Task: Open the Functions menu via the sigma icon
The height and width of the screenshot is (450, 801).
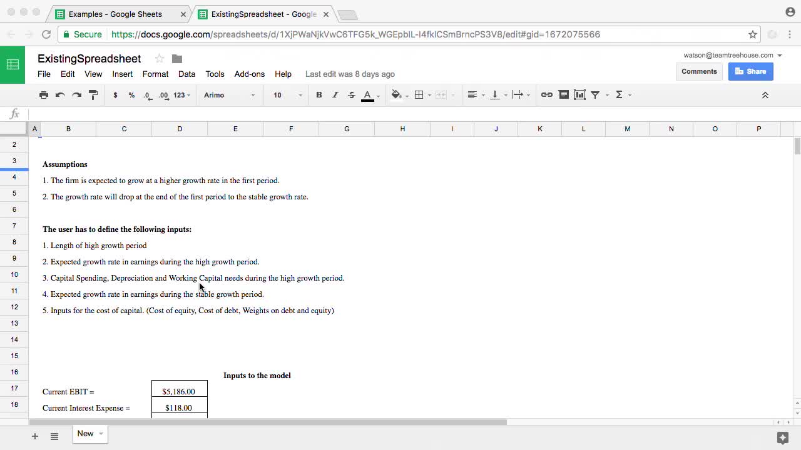Action: pos(618,94)
